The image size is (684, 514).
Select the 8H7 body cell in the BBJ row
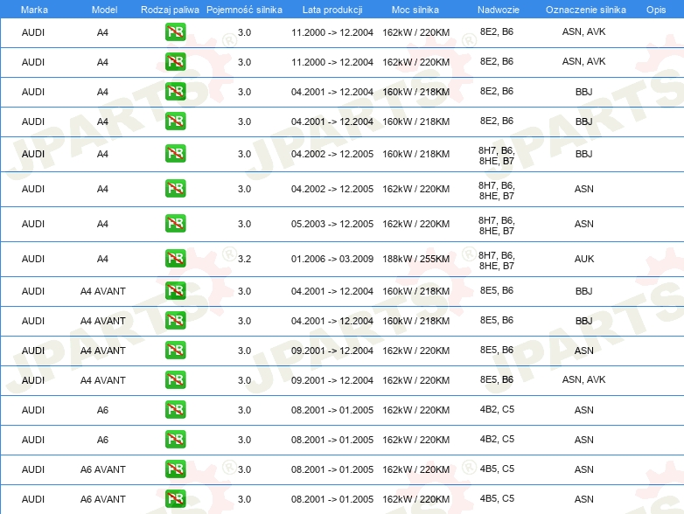497,156
